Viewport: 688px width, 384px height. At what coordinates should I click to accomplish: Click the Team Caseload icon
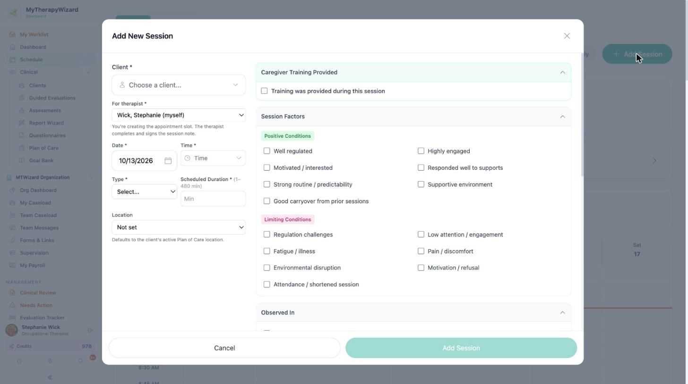tap(13, 215)
